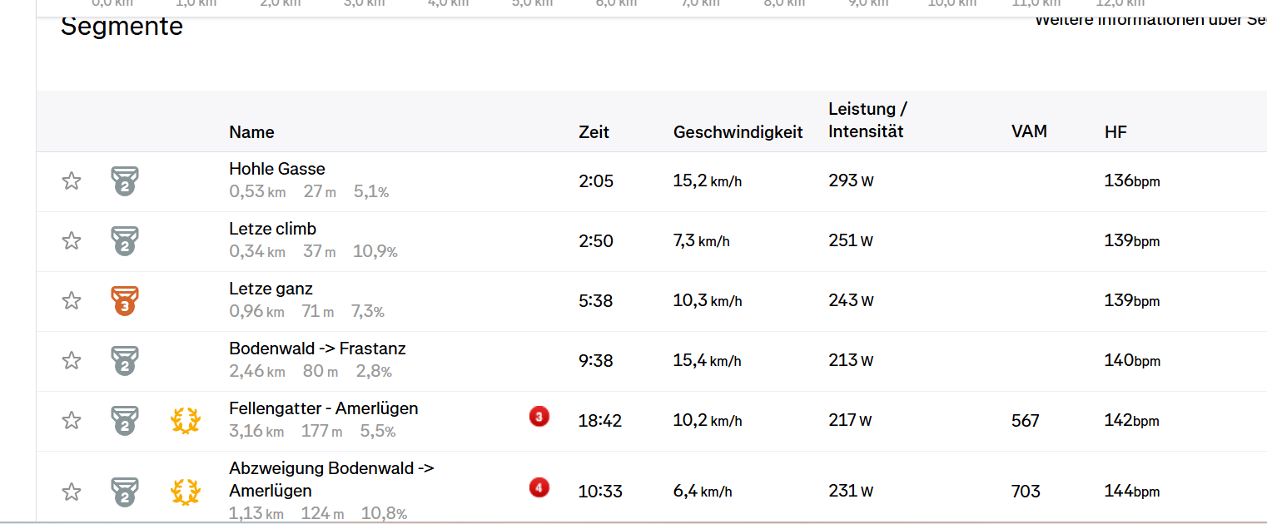Click red number 4 badge on Abzweigung row
Viewport: 1267px width, 524px height.
click(539, 488)
